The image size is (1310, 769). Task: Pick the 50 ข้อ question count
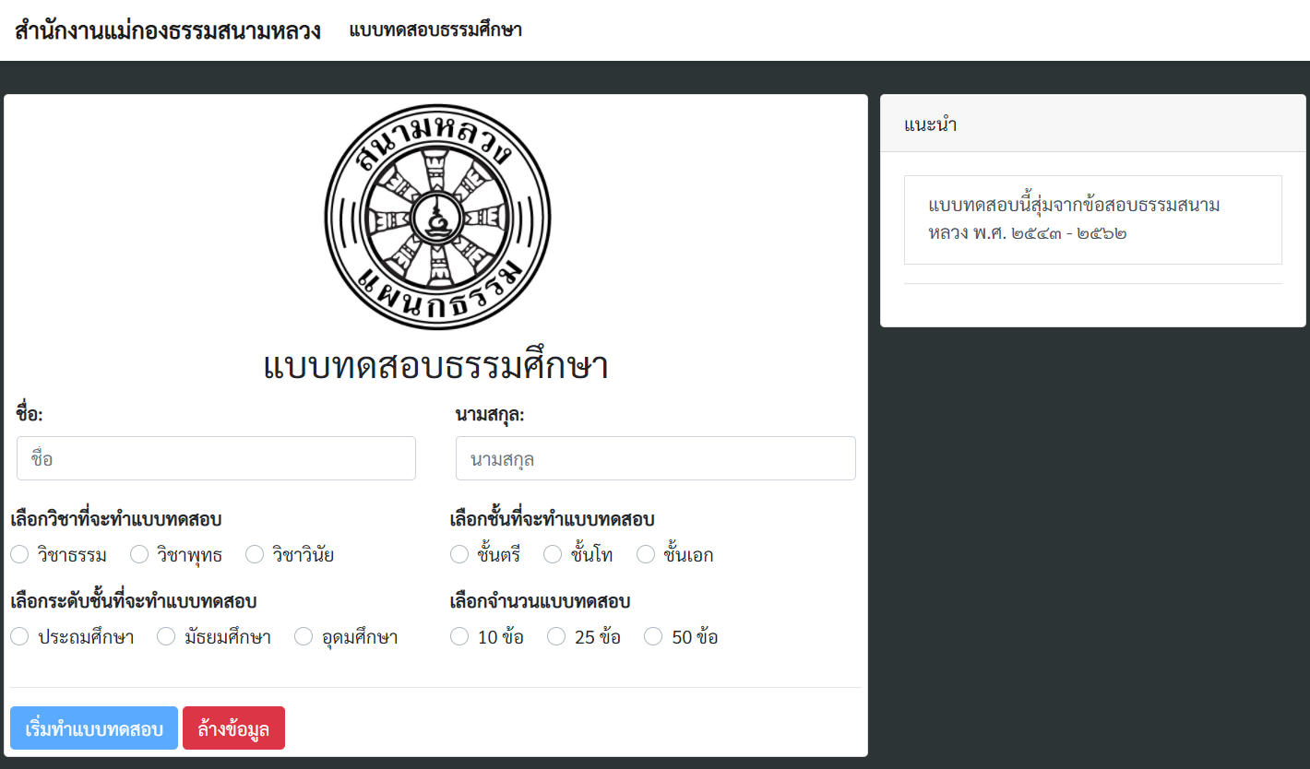653,636
